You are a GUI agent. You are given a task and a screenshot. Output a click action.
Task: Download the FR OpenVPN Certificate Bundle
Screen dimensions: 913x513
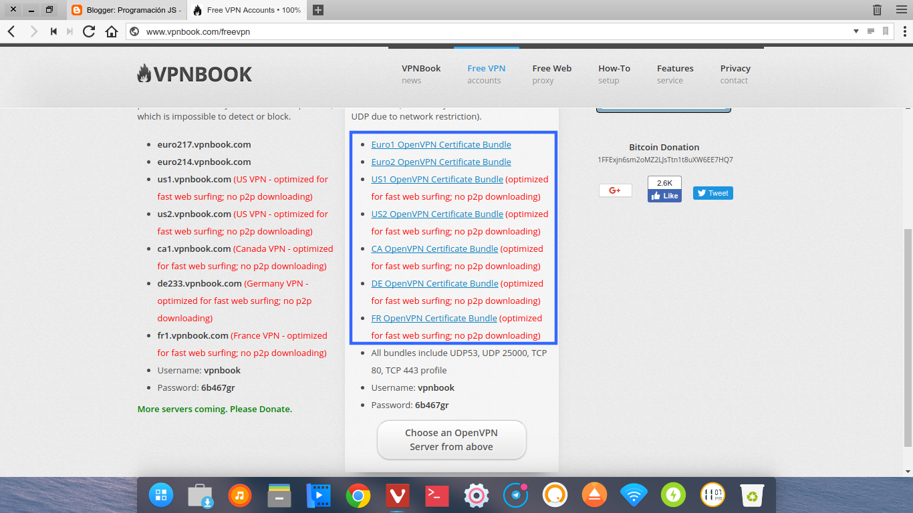click(x=434, y=318)
